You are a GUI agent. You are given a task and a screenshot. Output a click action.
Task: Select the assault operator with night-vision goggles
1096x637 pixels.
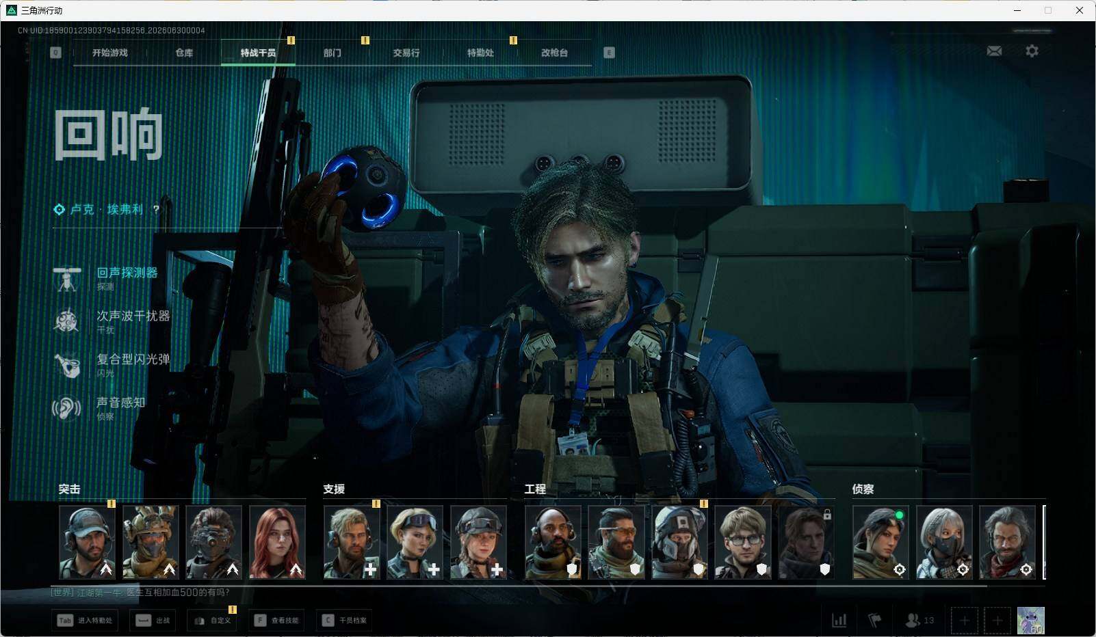coord(214,542)
